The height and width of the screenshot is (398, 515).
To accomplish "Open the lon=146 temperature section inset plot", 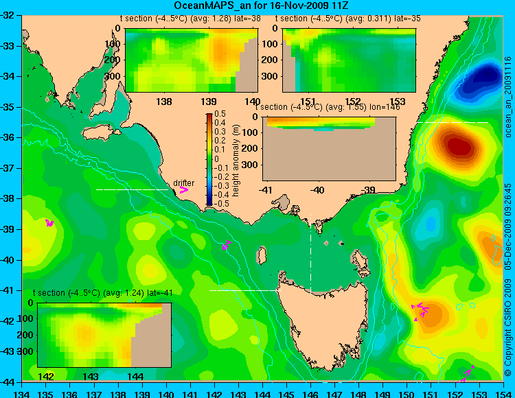I will [x=329, y=149].
